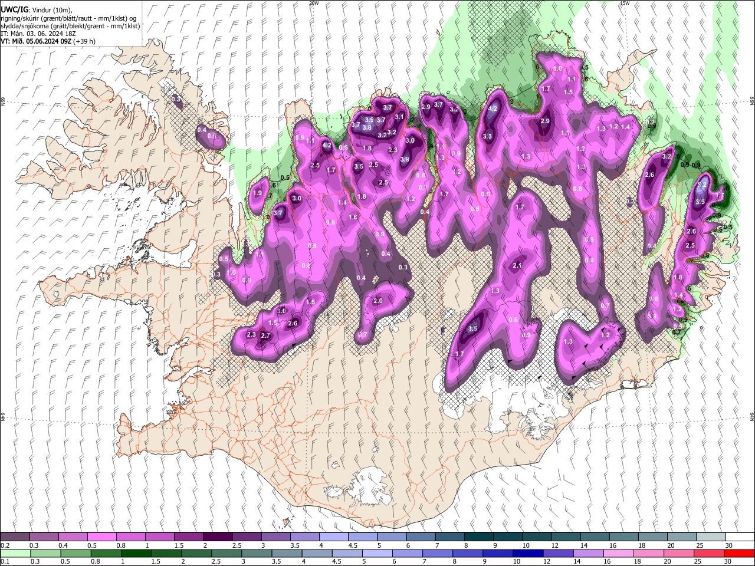This screenshot has height=566, width=755.
Task: Click the 2.0 precipitation value on map
Action: click(378, 301)
